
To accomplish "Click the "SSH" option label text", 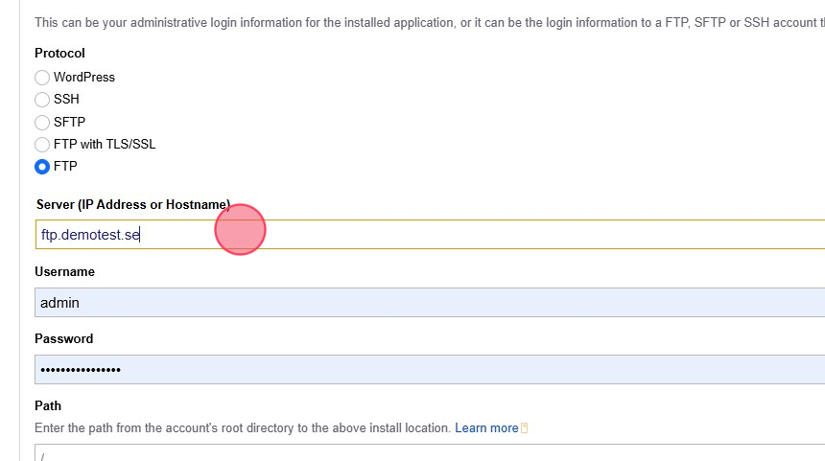I will 66,99.
